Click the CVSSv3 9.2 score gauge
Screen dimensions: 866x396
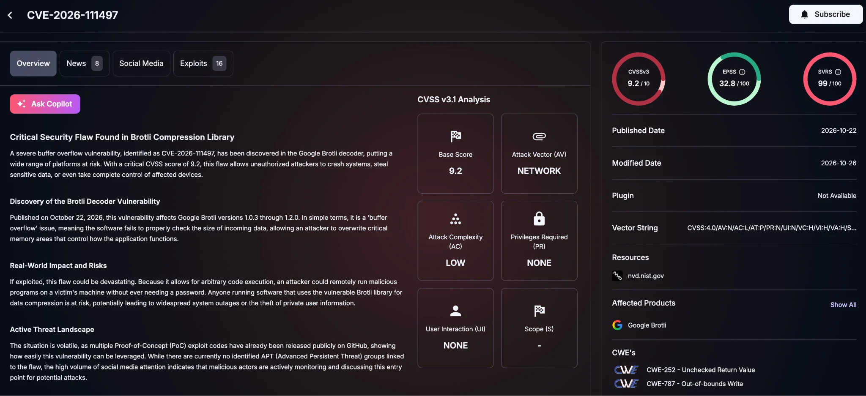[x=639, y=79]
